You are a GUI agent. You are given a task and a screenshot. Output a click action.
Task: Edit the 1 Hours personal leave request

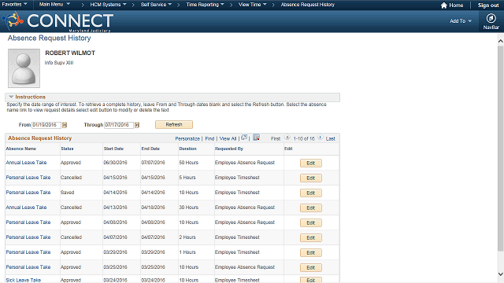311,252
